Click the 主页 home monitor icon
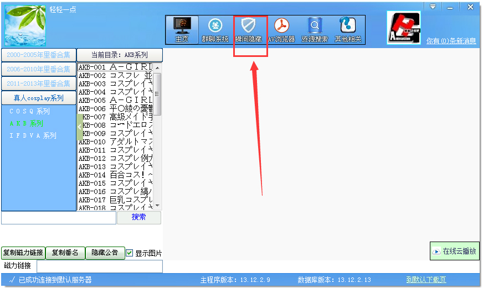Image resolution: width=483 pixels, height=288 pixels. (182, 25)
